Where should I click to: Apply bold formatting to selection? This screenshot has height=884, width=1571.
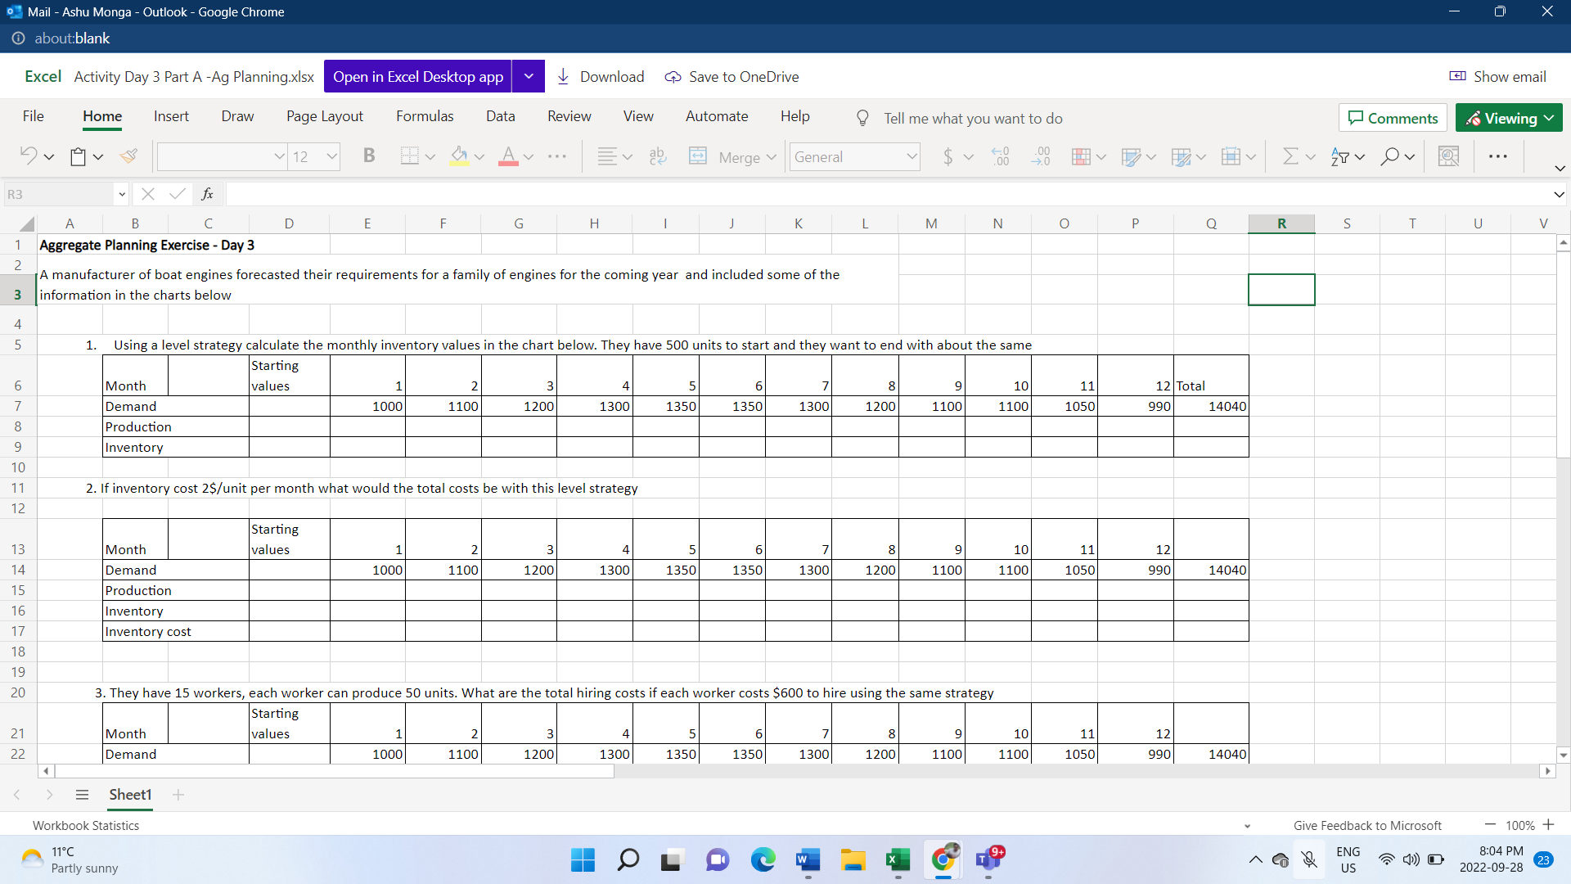pyautogui.click(x=368, y=156)
